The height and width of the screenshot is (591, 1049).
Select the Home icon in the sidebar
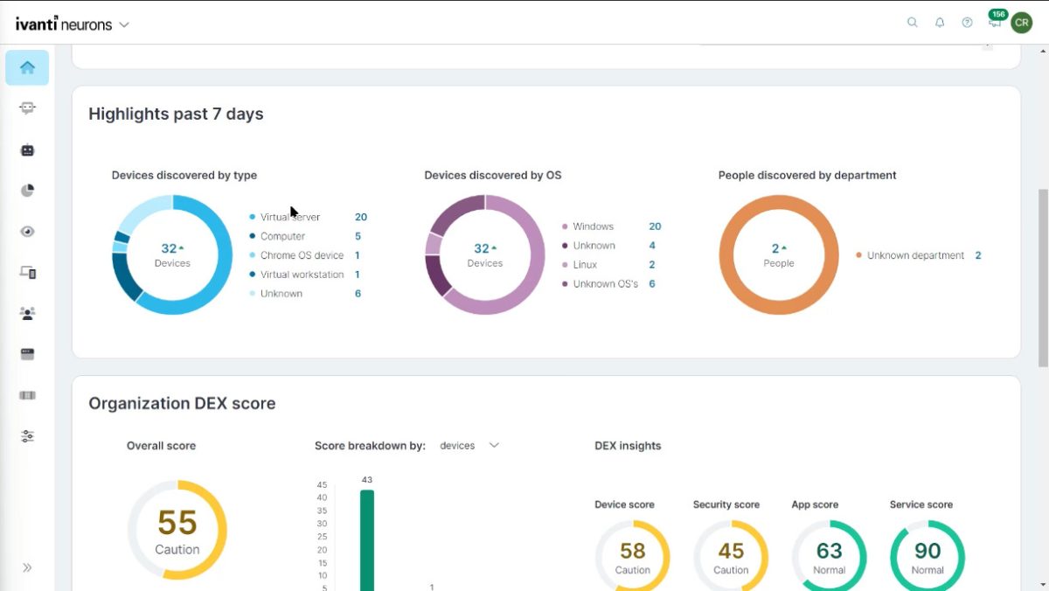point(27,67)
